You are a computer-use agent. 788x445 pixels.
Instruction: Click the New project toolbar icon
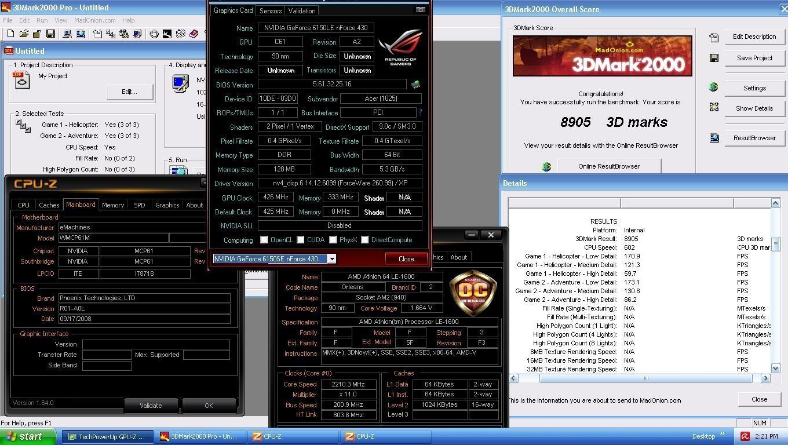(11, 34)
